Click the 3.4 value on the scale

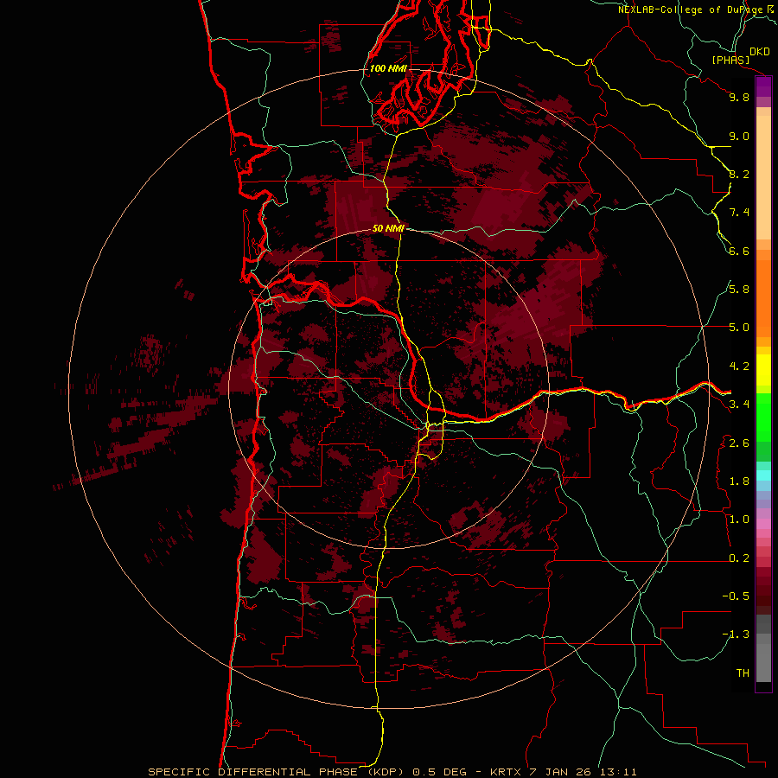click(x=739, y=405)
